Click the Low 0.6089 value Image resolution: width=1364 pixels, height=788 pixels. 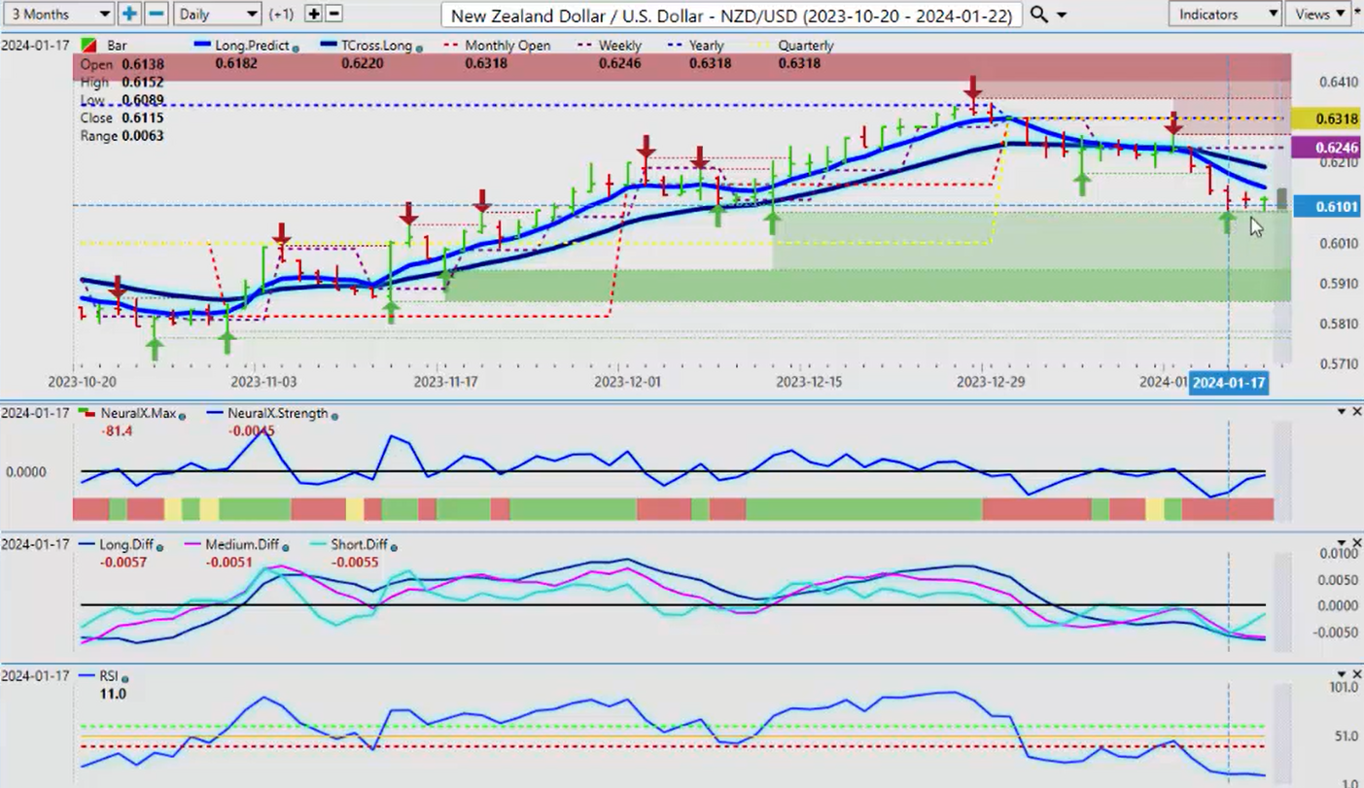[x=143, y=100]
